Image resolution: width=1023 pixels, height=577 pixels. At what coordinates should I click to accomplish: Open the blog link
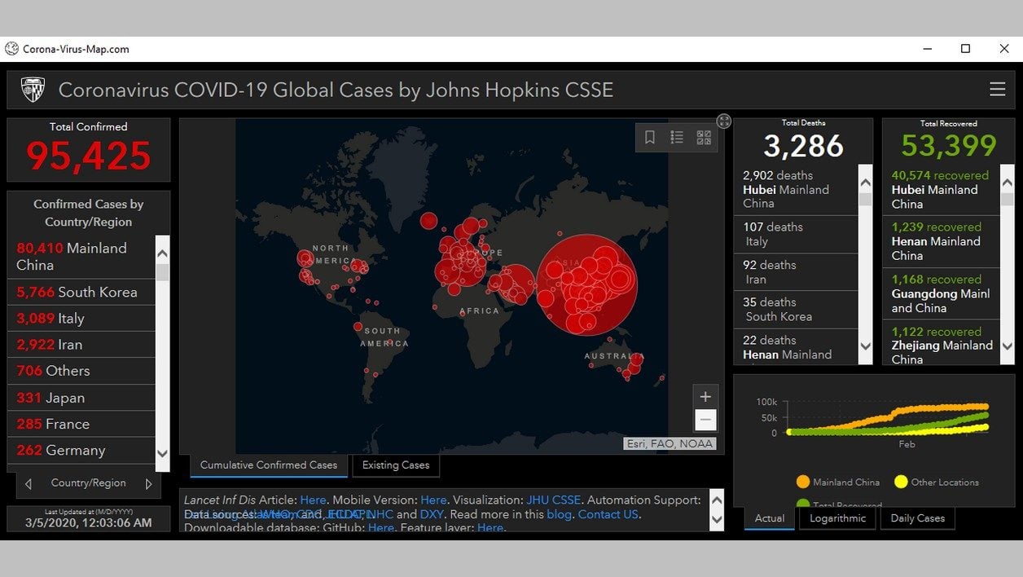[559, 515]
